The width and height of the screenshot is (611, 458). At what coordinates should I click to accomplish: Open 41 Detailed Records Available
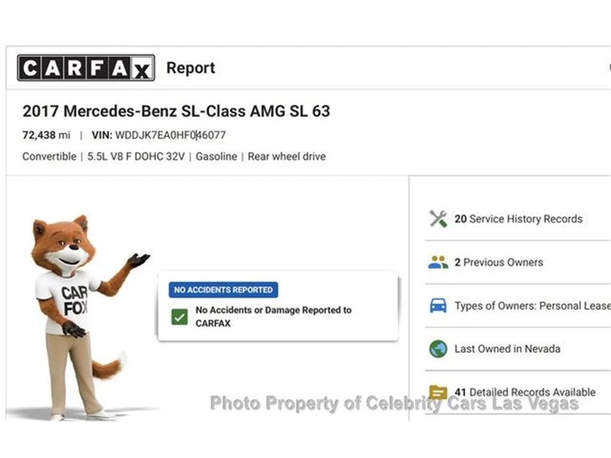pos(525,392)
